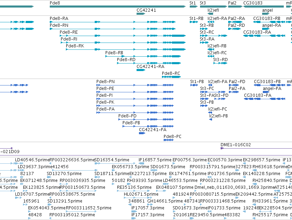Viewport: 292px width, 220px height.
Task: Select the Pde8-PC protein label
Action: coord(173,137)
